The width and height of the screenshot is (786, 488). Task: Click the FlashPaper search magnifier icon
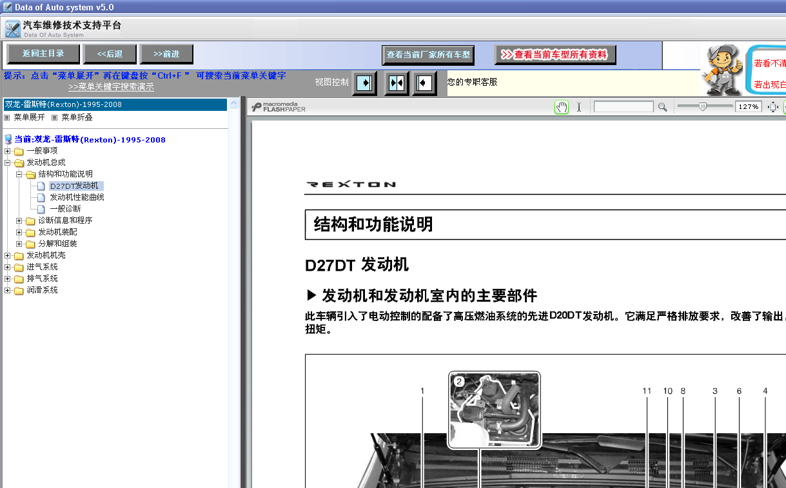(662, 107)
